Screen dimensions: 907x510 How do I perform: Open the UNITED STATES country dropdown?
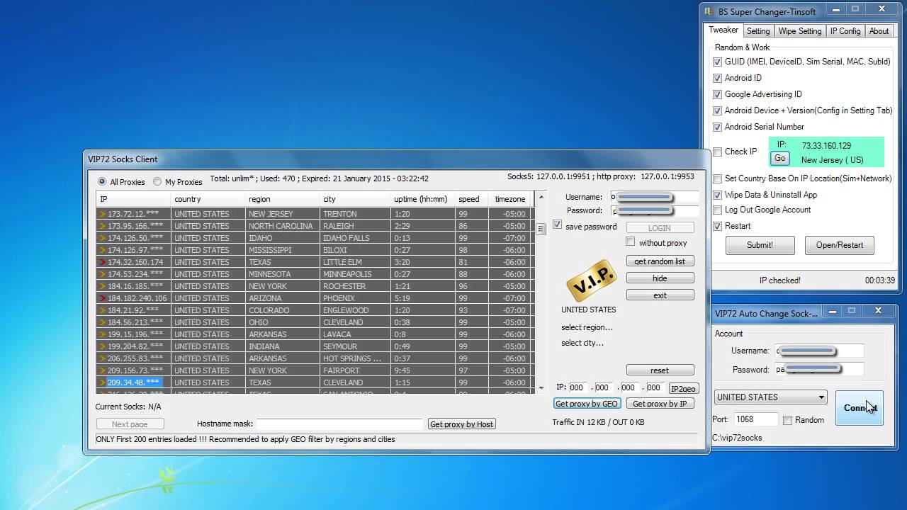pyautogui.click(x=771, y=397)
